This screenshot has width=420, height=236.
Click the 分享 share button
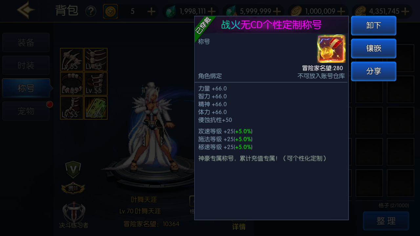374,71
